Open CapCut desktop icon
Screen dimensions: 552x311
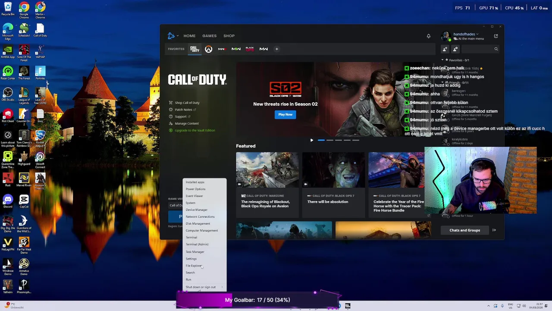pyautogui.click(x=24, y=201)
